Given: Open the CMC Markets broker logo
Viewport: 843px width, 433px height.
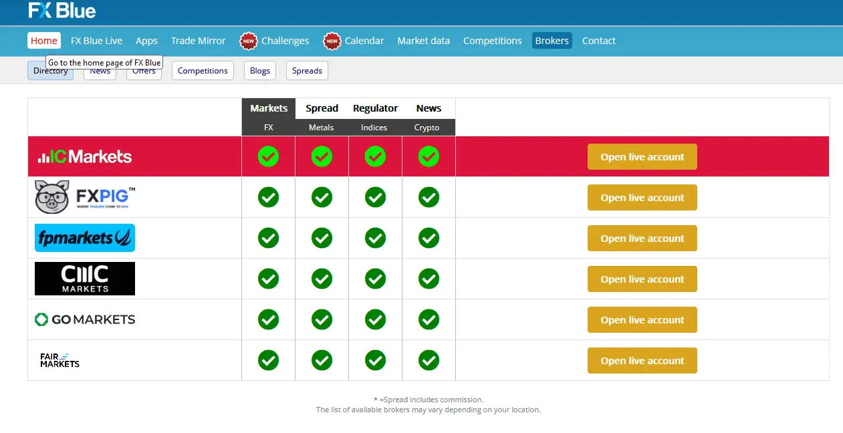Looking at the screenshot, I should 85,279.
